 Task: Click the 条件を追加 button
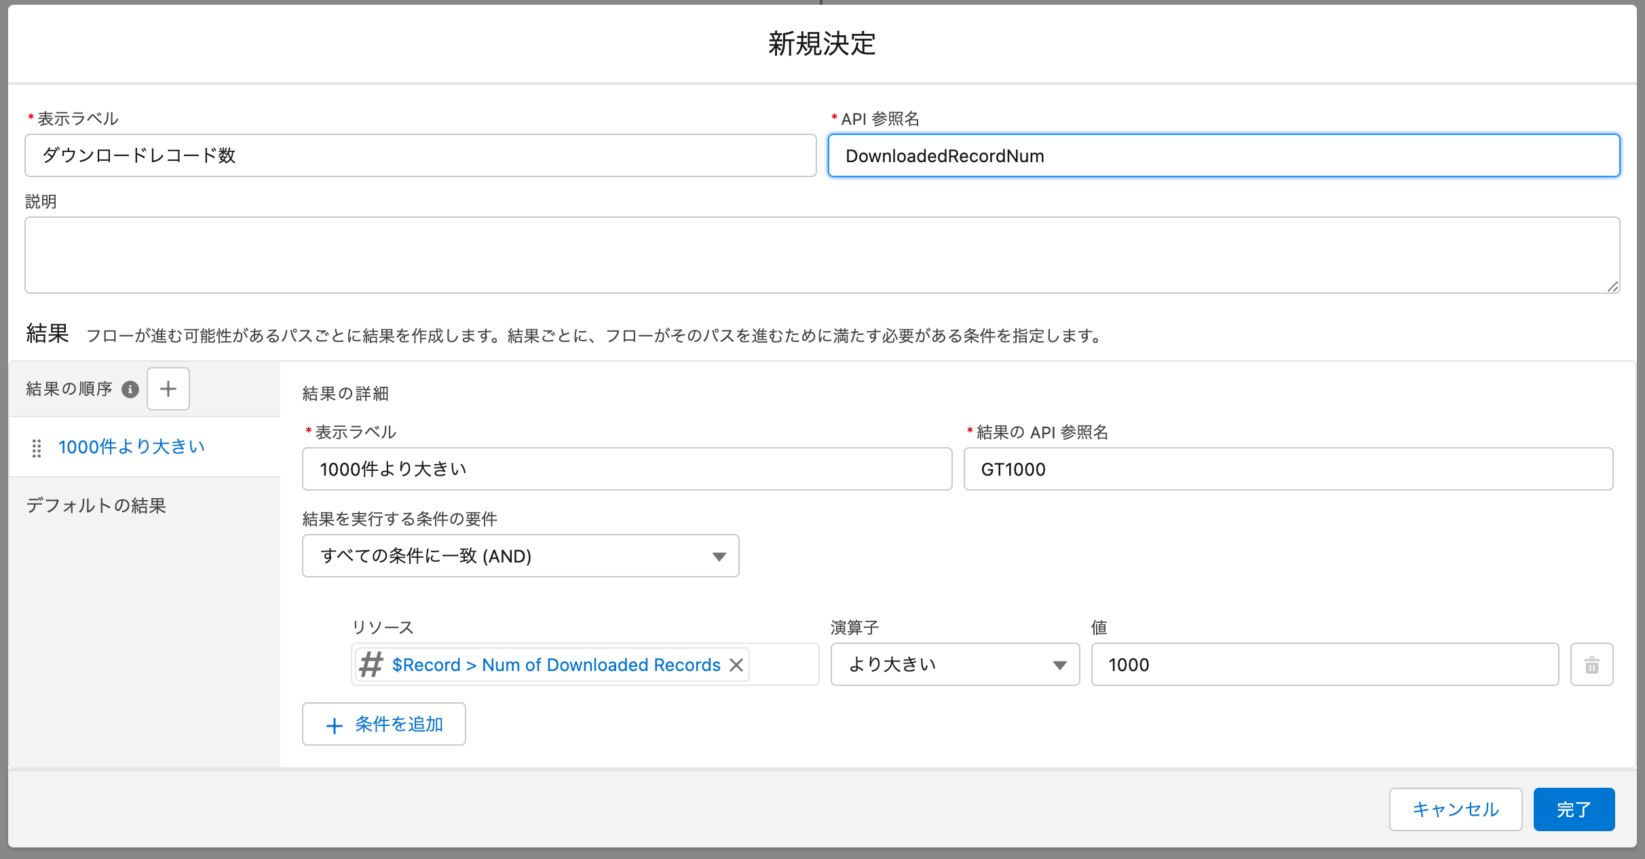point(398,725)
